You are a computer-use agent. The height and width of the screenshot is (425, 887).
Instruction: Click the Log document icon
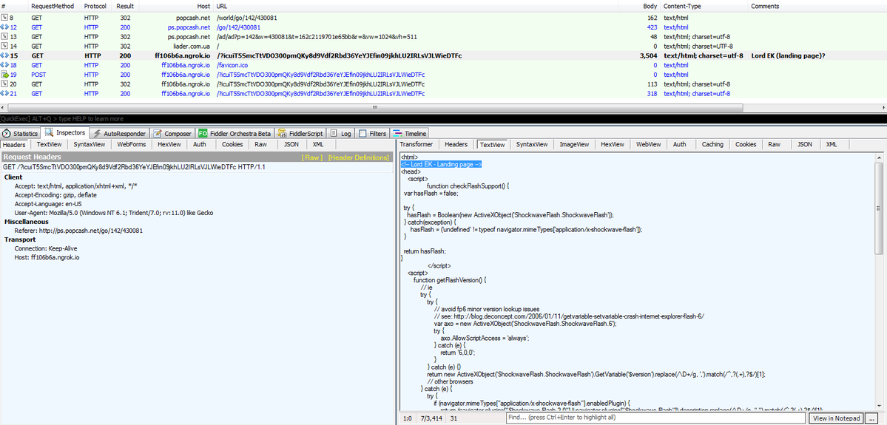tap(334, 134)
